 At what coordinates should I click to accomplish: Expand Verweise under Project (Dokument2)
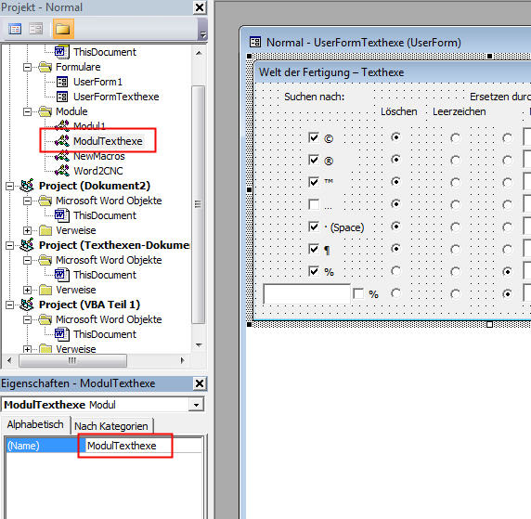click(28, 230)
